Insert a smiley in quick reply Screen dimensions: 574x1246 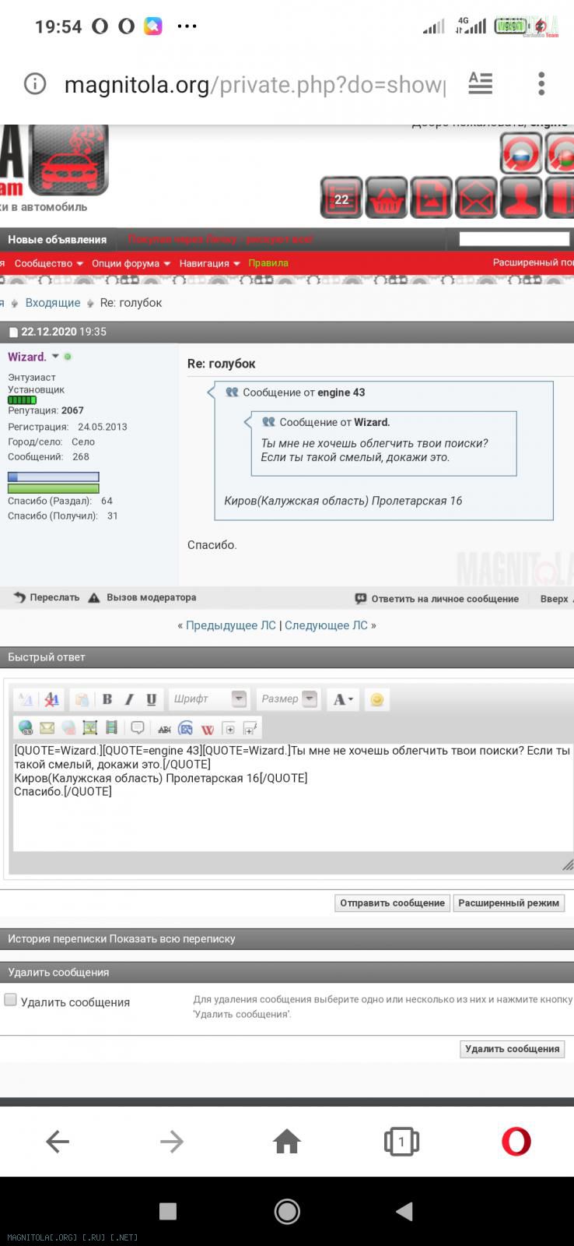pyautogui.click(x=376, y=699)
